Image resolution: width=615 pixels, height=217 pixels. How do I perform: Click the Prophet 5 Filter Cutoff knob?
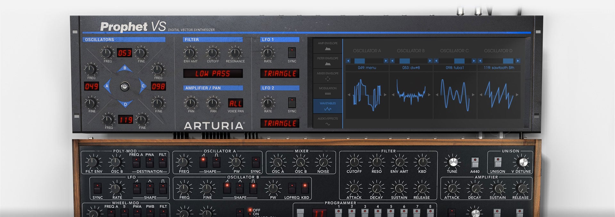(354, 162)
